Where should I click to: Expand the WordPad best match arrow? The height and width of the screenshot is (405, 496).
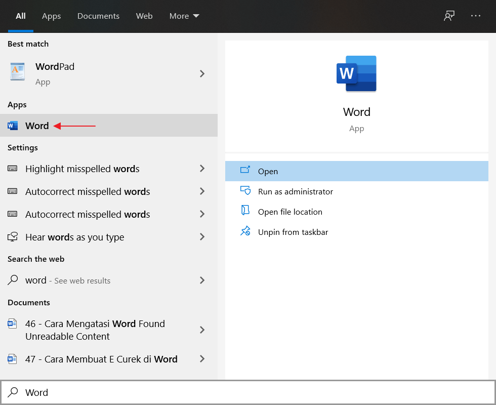point(202,74)
